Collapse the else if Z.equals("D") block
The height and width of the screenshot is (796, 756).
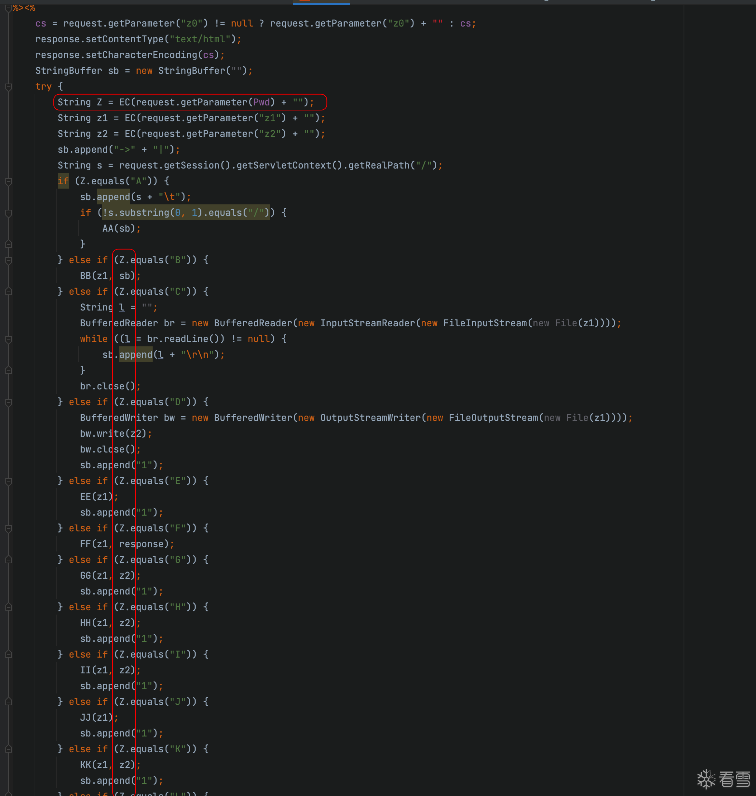[x=9, y=402]
